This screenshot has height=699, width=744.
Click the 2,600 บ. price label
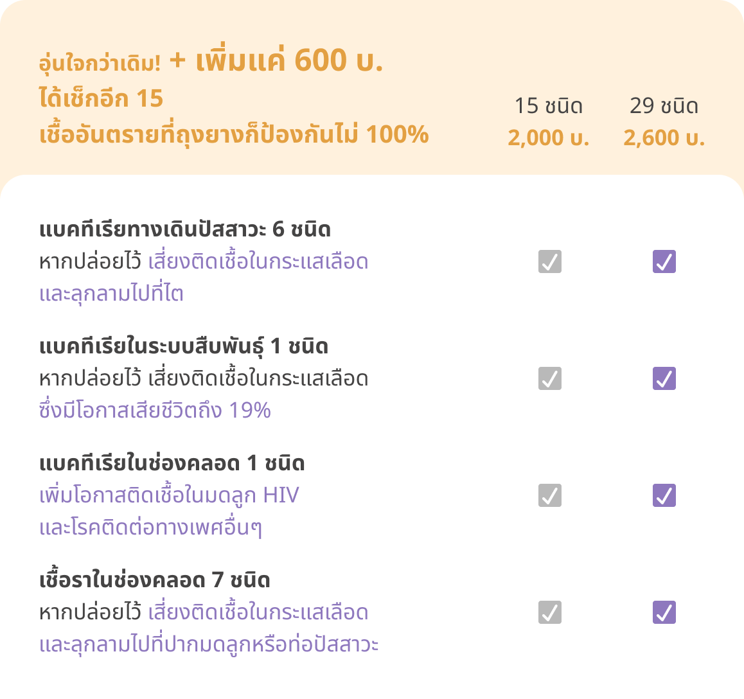point(664,137)
